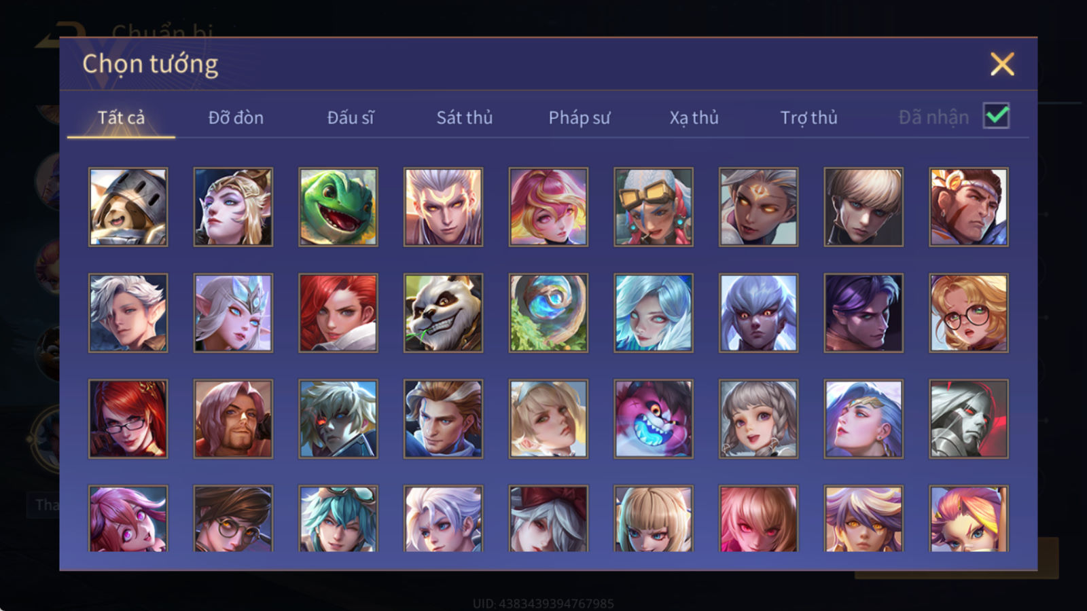Filter heroes by Xạ thủ

point(694,117)
